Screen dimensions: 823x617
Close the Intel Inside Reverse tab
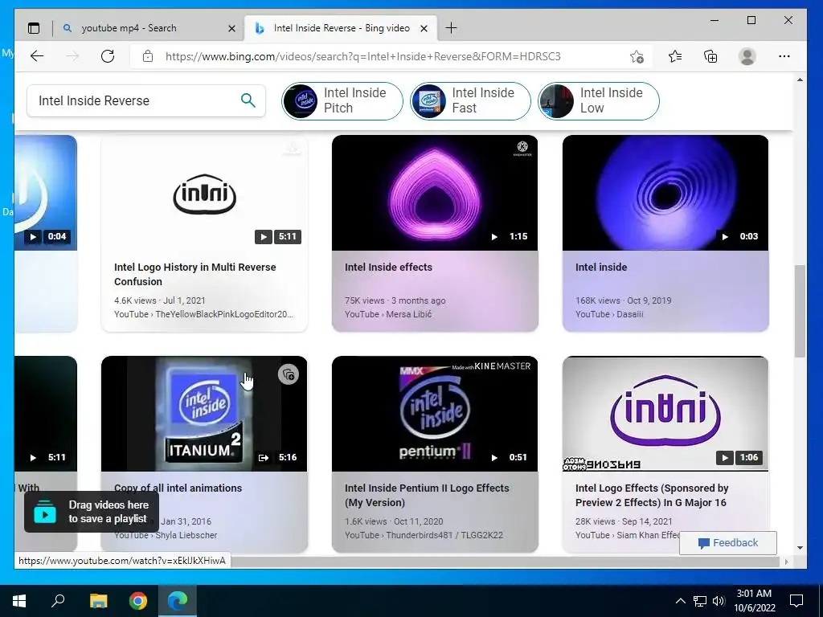point(424,28)
